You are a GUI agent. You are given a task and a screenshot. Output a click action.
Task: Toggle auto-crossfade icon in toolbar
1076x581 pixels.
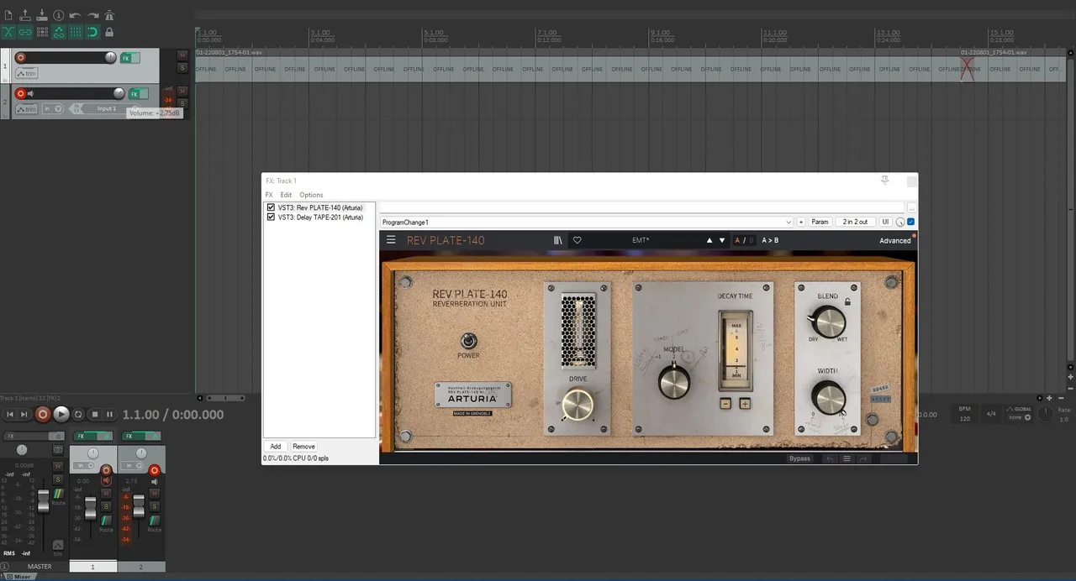8,32
